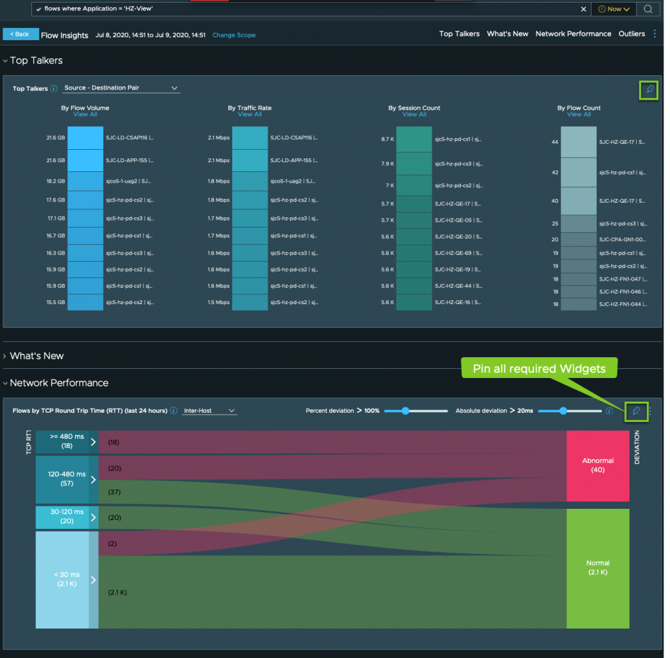Click info icon beside Absolute deviation slider
Image resolution: width=670 pixels, height=658 pixels.
(609, 411)
